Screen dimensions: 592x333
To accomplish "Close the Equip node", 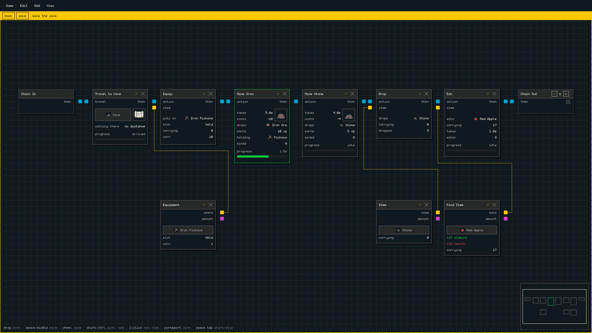I will 211,94.
